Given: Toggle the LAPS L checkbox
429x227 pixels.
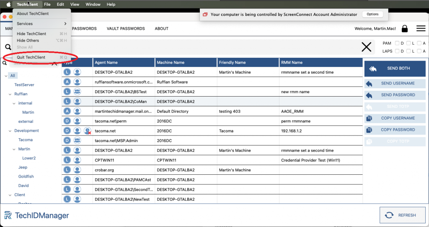Looking at the screenshot, I should [408, 51].
